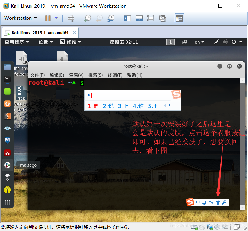Open the snapshot manager

[111, 18]
